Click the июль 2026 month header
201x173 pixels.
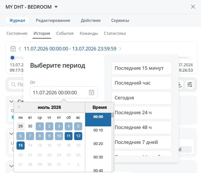click(x=49, y=107)
